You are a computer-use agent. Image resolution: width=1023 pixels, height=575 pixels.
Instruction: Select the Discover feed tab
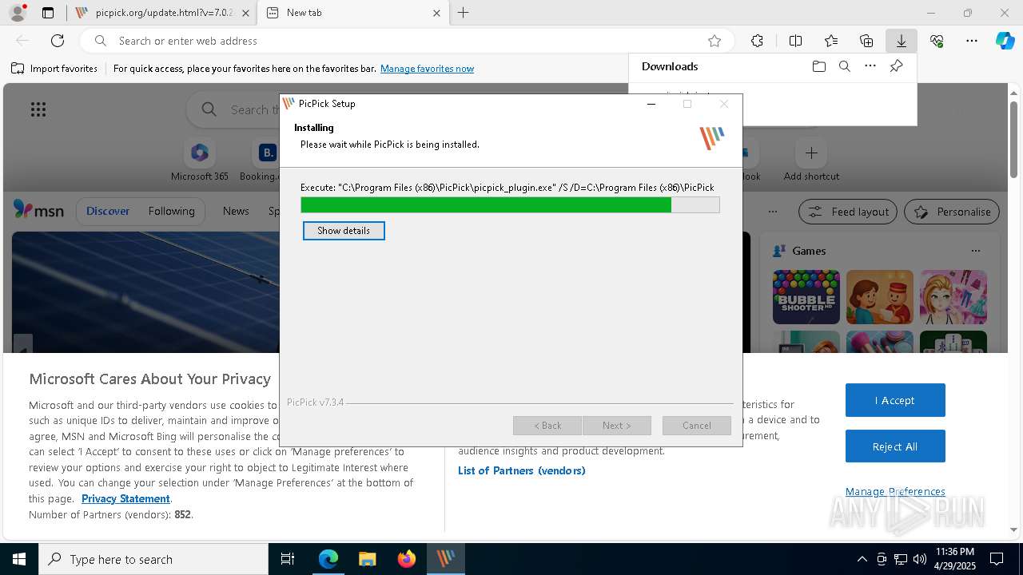[x=108, y=211]
